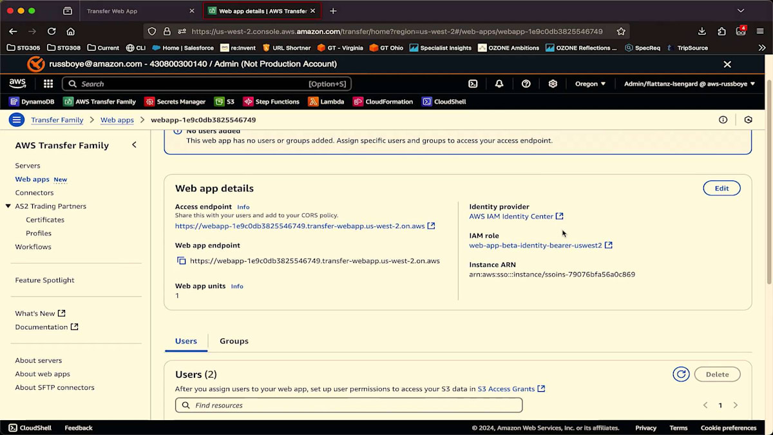Screen dimensions: 773x435
Task: Open the access endpoint URL link
Action: [x=305, y=226]
